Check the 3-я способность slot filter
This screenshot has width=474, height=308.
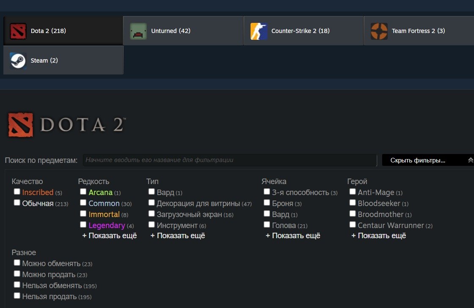point(267,192)
